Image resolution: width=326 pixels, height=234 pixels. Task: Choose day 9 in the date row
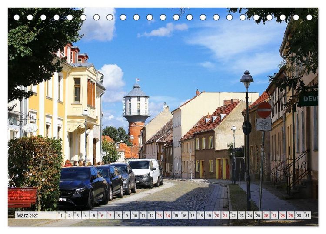(x=126, y=215)
